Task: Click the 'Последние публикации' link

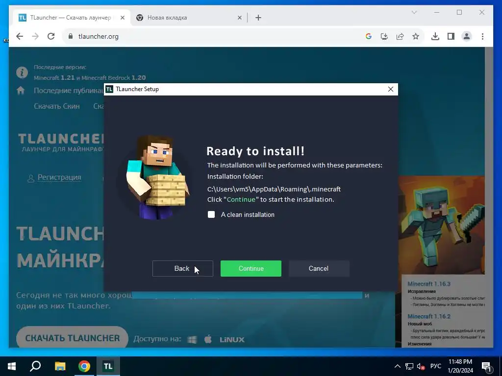Action: 69,91
